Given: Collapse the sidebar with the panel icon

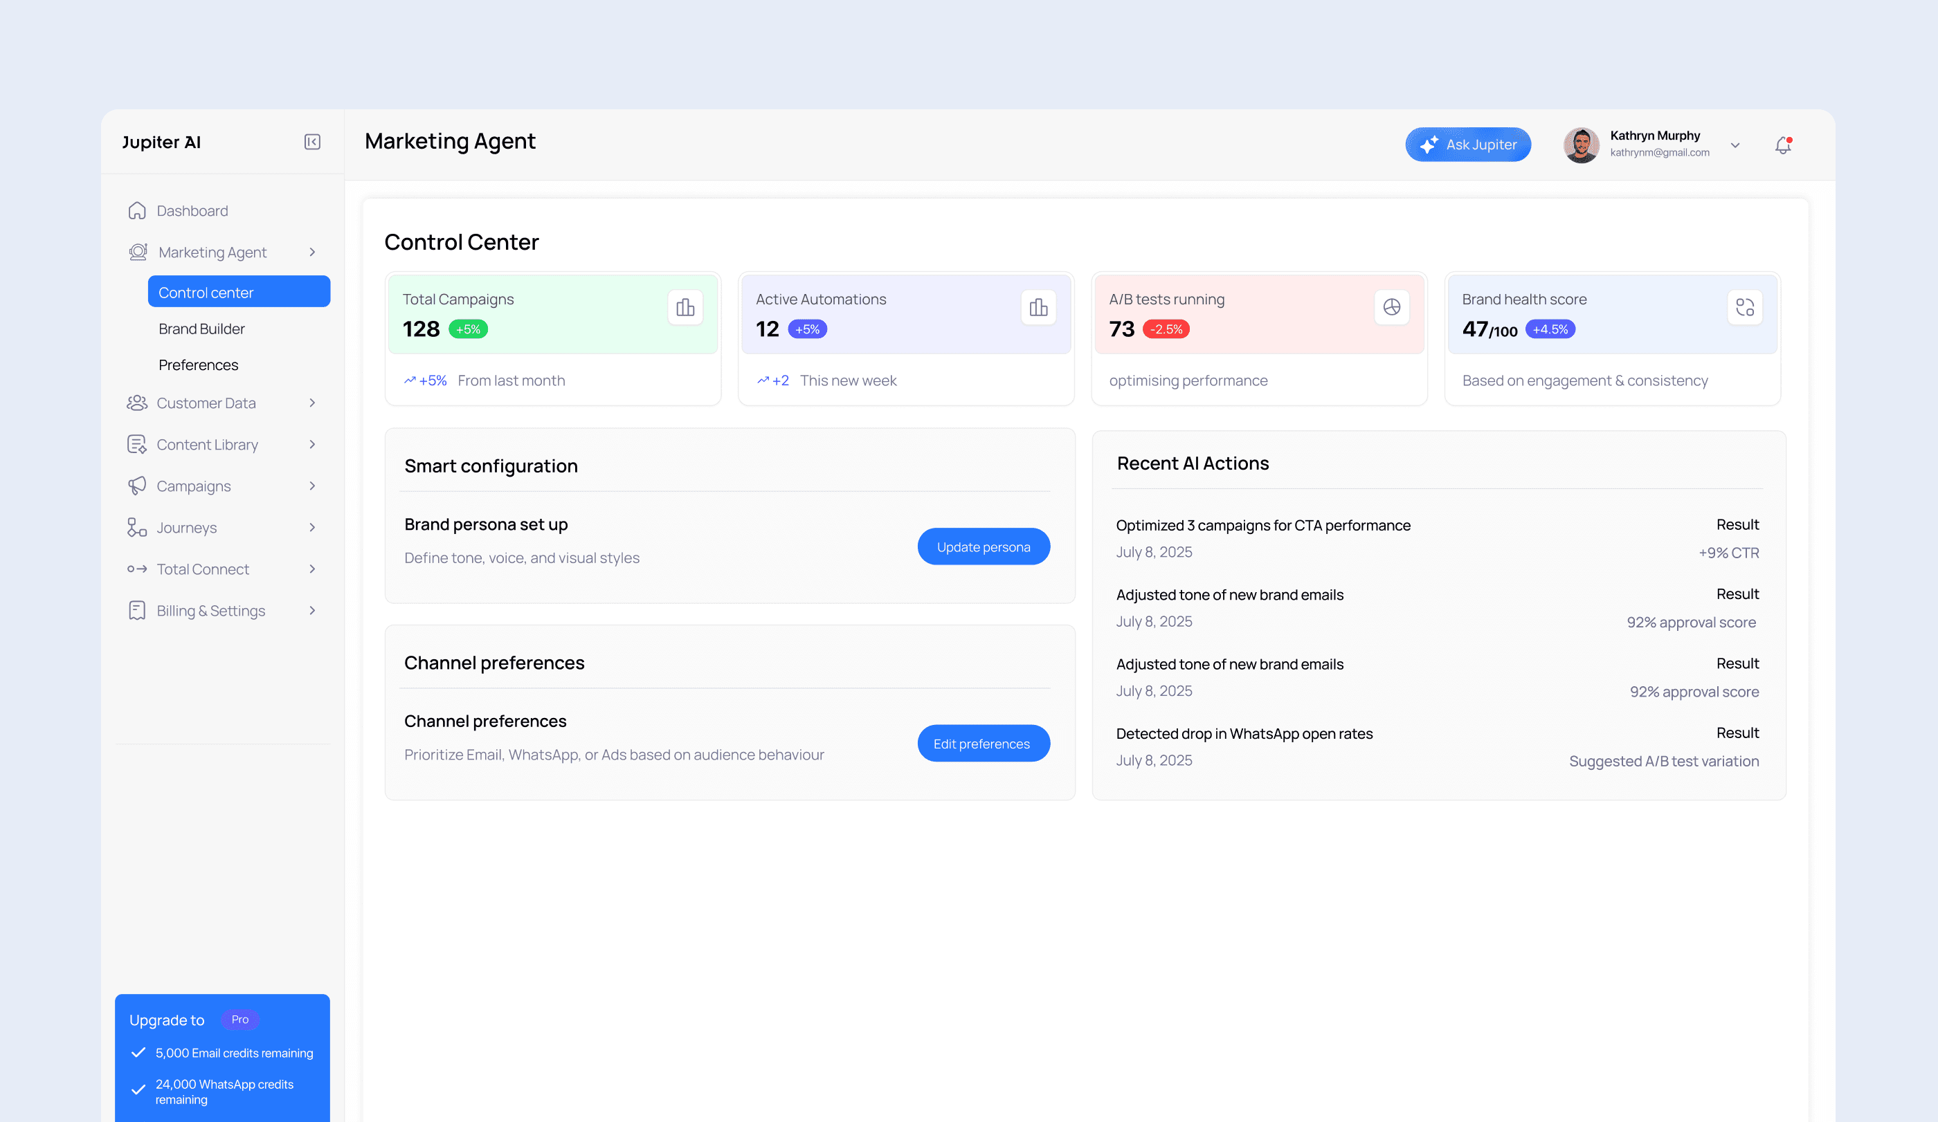Looking at the screenshot, I should [x=312, y=142].
